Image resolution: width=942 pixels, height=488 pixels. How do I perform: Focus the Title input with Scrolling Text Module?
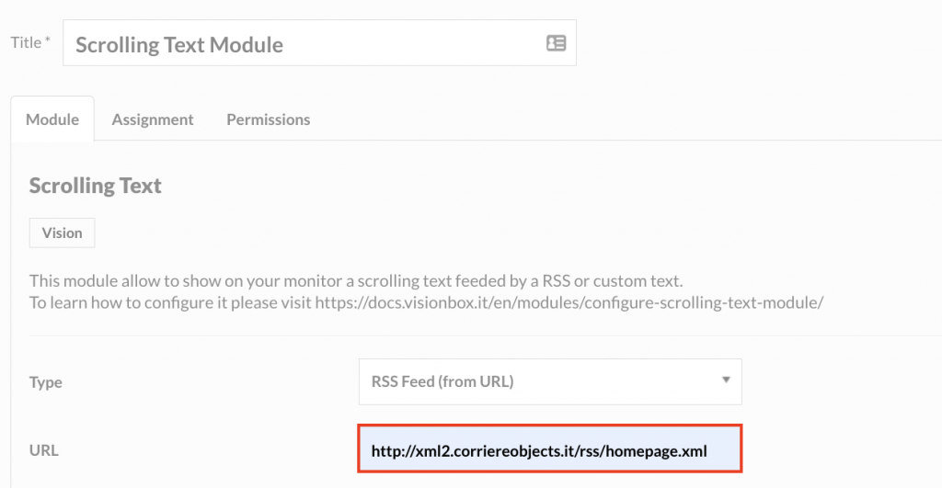(x=319, y=43)
